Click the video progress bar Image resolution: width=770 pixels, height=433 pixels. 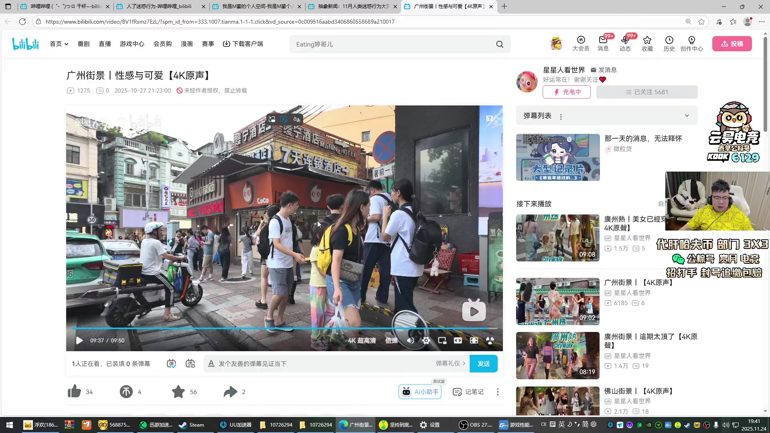[281, 328]
